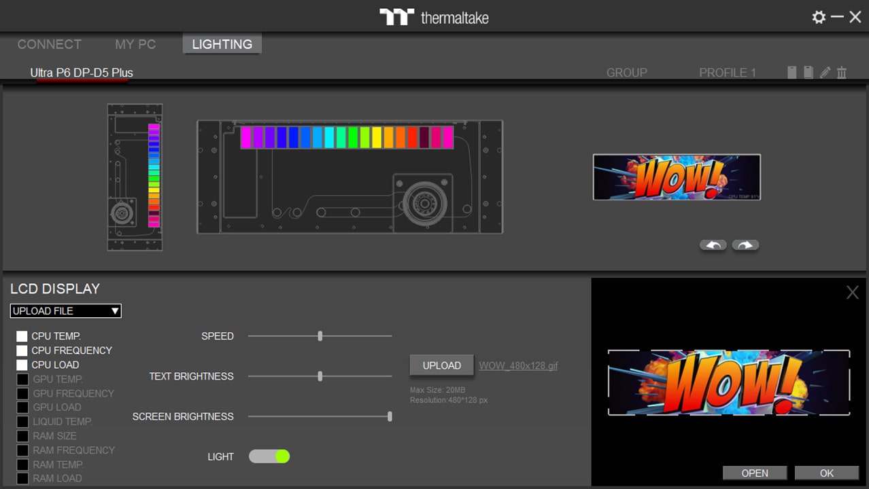
Task: Click the UPLOAD button
Action: (x=442, y=365)
